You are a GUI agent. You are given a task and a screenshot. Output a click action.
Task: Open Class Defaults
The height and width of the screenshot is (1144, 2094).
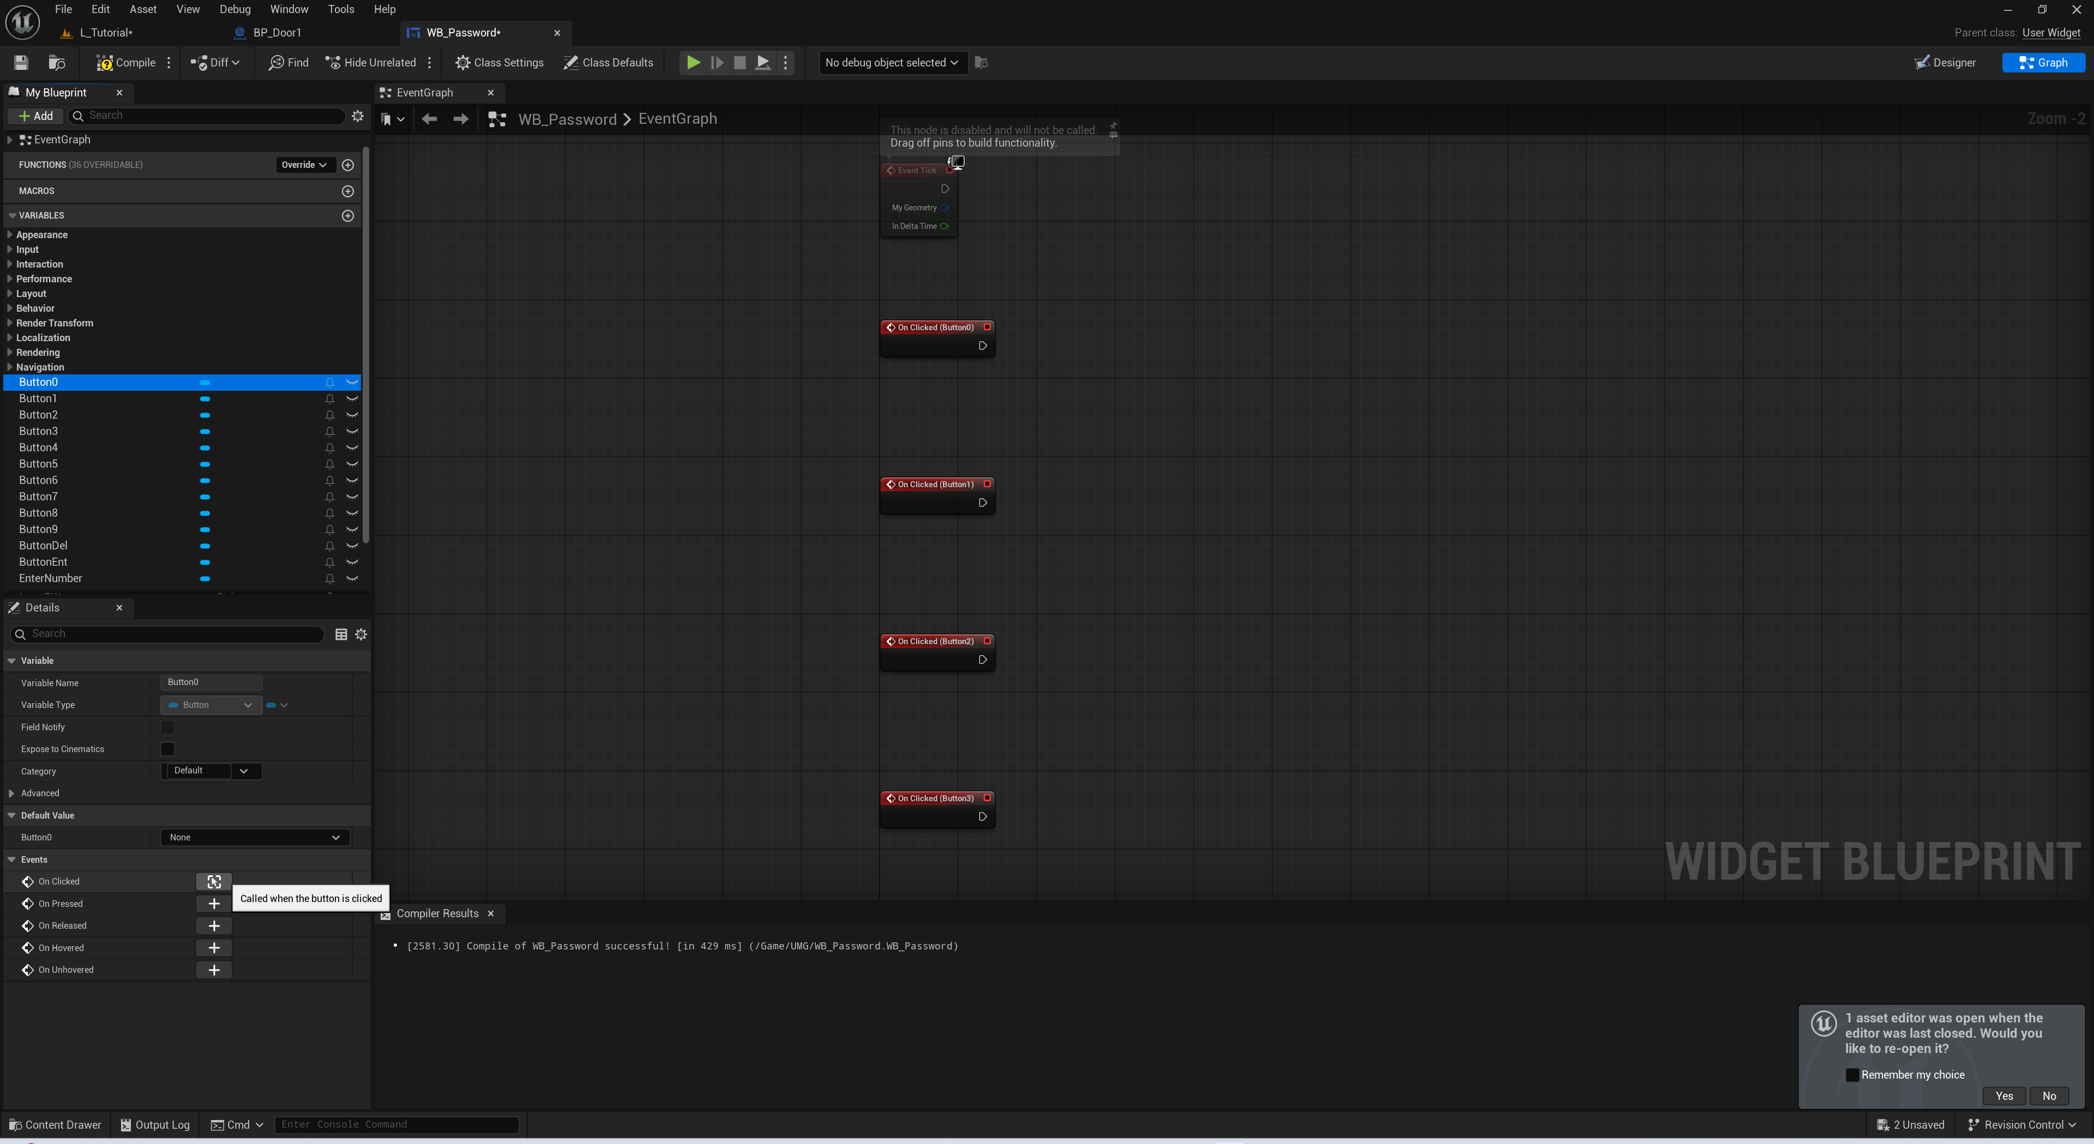[x=608, y=63]
